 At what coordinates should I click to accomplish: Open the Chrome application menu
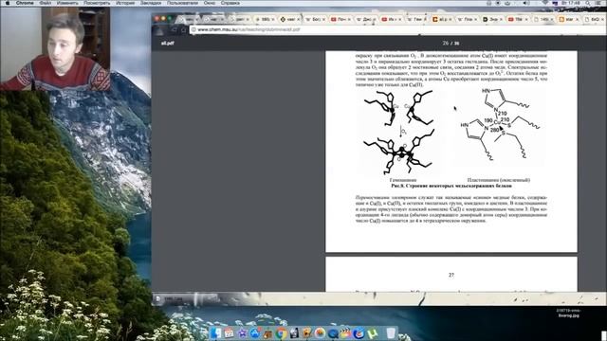click(25, 3)
